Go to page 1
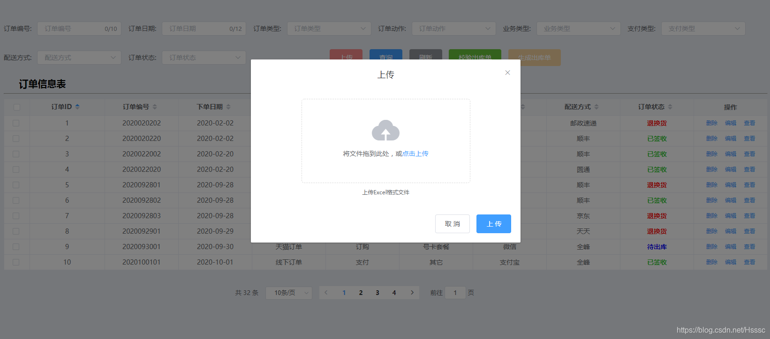 tap(344, 293)
